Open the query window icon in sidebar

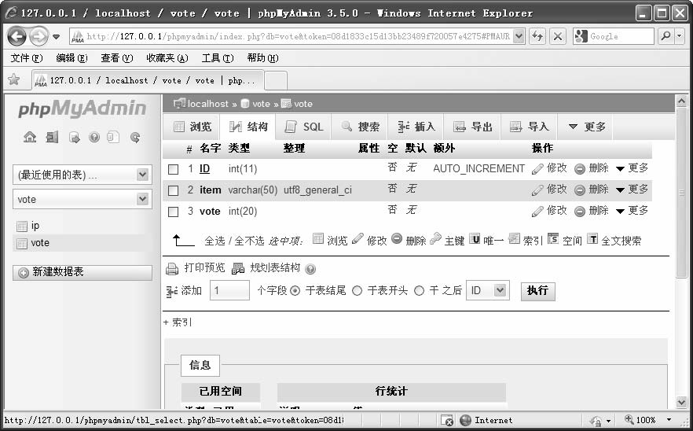(x=74, y=138)
